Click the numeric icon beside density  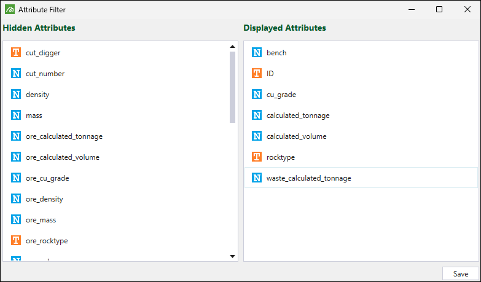click(x=16, y=95)
